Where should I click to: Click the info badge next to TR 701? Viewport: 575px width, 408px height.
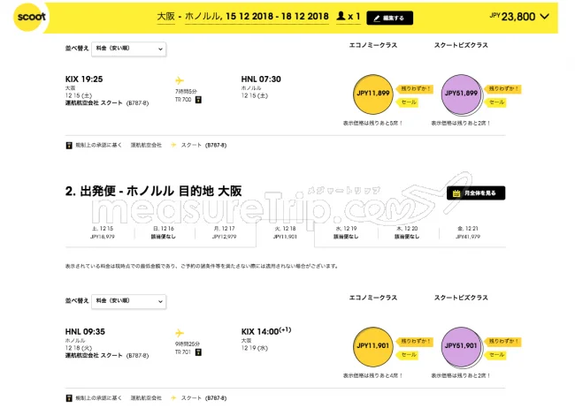click(199, 351)
